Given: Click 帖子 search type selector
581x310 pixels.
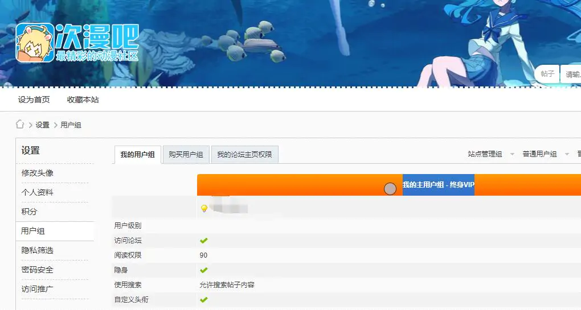Looking at the screenshot, I should [547, 74].
